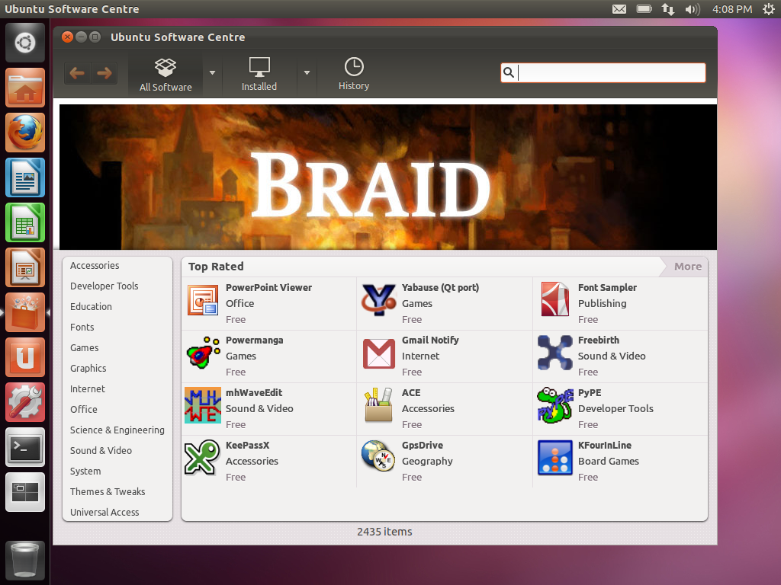Screen dimensions: 781x585
Task: Open the Font Sampler title text
Action: click(x=607, y=287)
